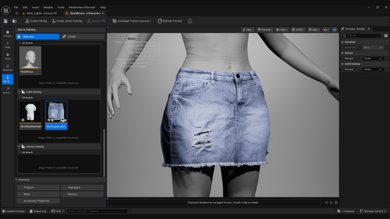This screenshot has height=219, width=390.
Task: Select the WI_OA_jean_skirt thumbnail
Action: pos(56,115)
